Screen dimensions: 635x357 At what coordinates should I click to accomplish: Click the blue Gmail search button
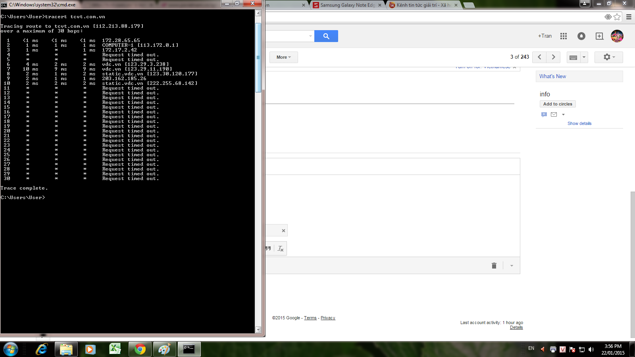326,36
